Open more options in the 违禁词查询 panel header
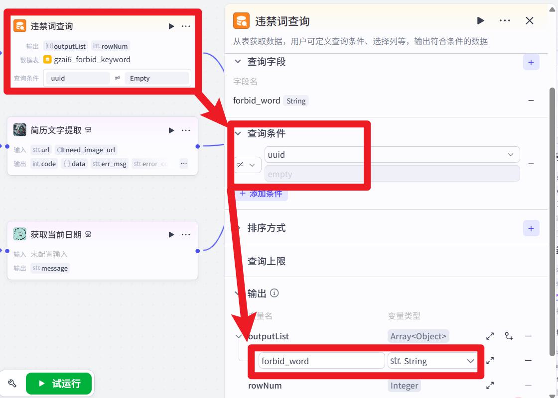This screenshot has height=398, width=558. click(505, 20)
